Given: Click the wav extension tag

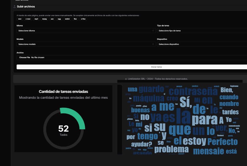Looking at the screenshot, I should coord(20,19).
